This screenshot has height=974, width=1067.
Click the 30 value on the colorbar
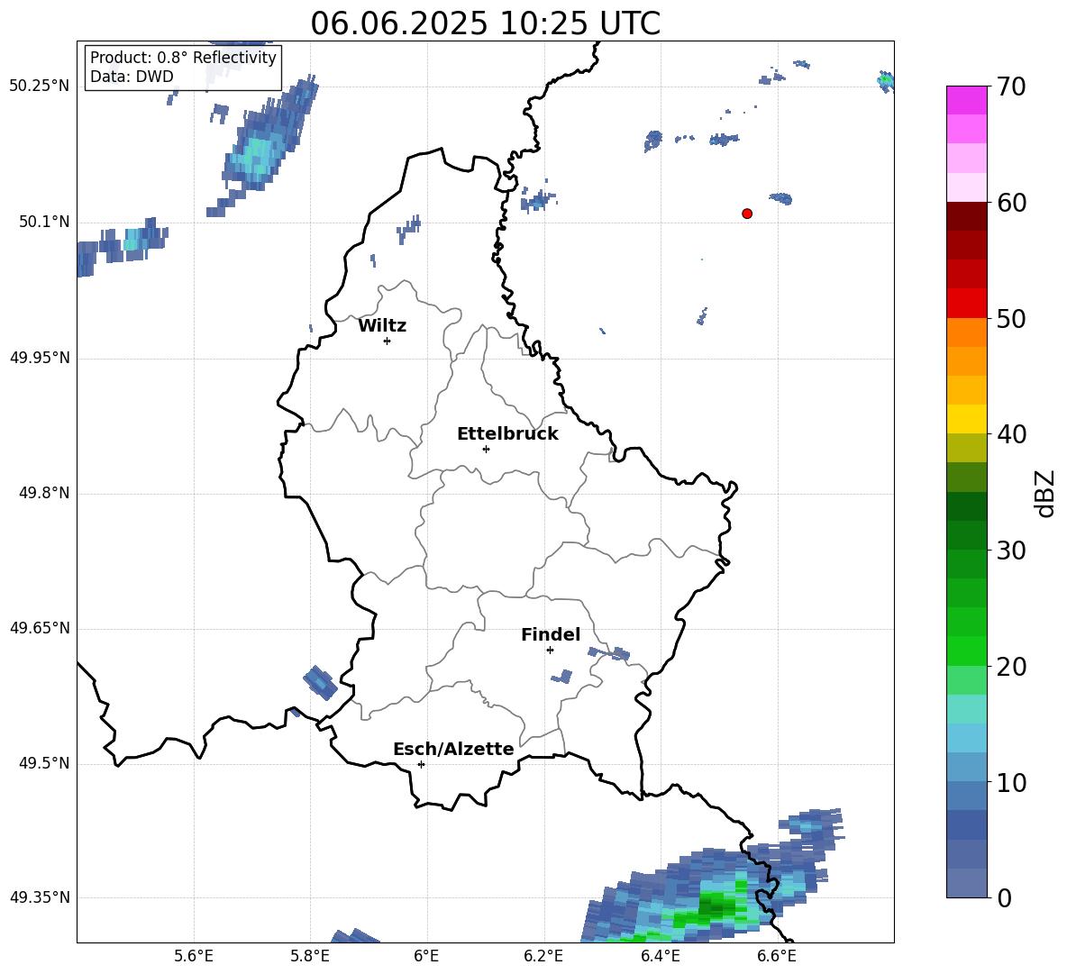[1012, 551]
